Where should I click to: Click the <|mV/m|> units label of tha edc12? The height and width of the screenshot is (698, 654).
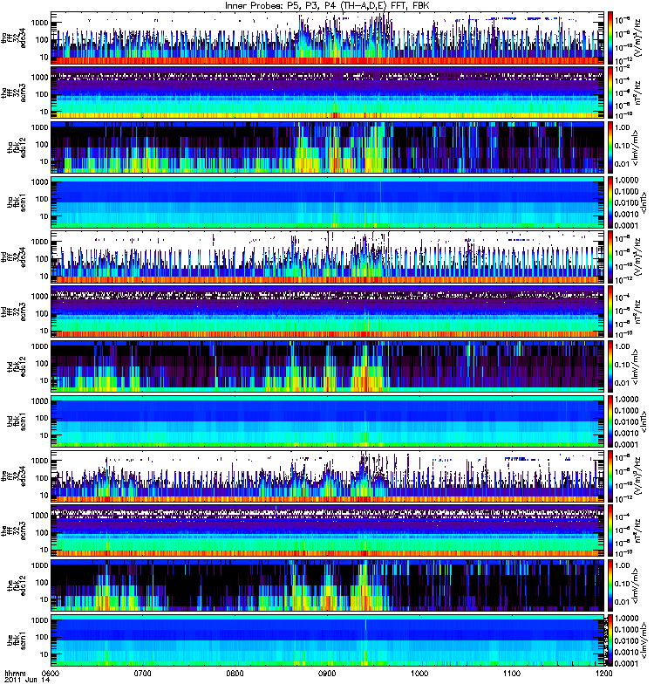(x=636, y=147)
